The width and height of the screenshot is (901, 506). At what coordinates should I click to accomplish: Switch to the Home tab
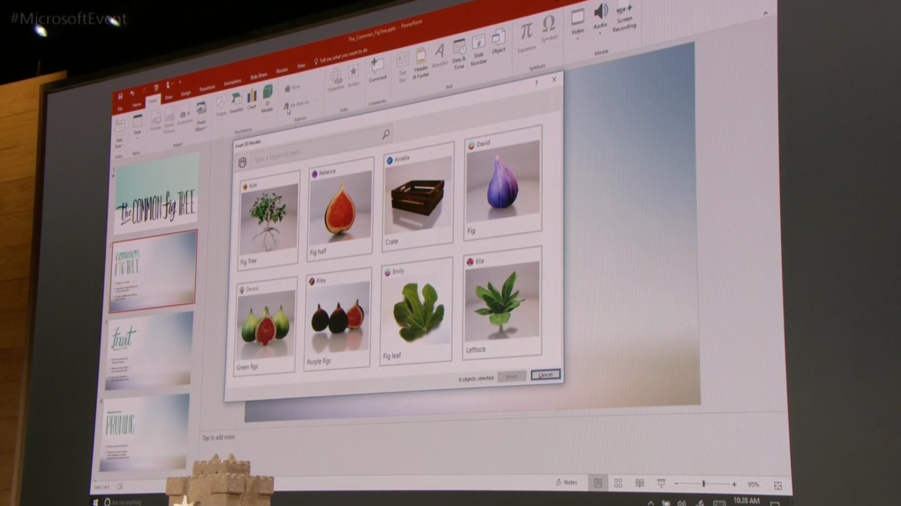136,105
